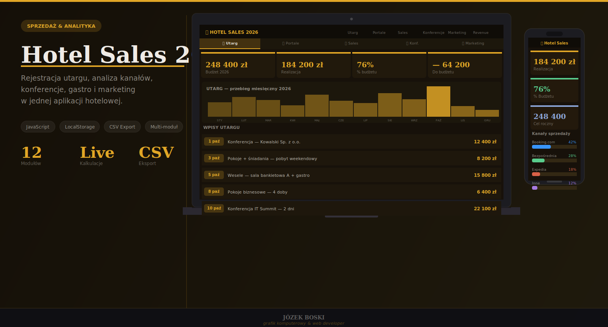Click the 15 800 zł amount
This screenshot has width=608, height=327.
click(485, 175)
